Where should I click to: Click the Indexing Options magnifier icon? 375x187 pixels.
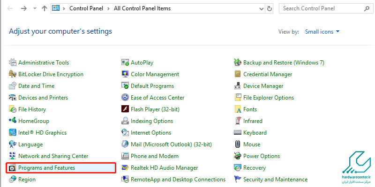pos(125,121)
